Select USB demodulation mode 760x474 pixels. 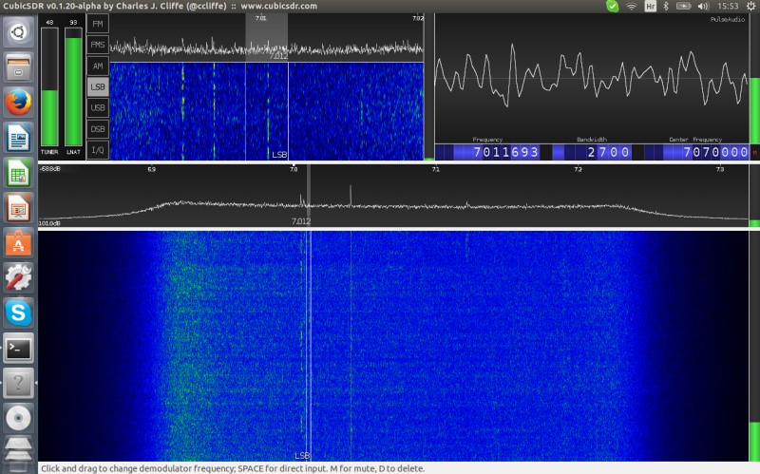tap(98, 107)
